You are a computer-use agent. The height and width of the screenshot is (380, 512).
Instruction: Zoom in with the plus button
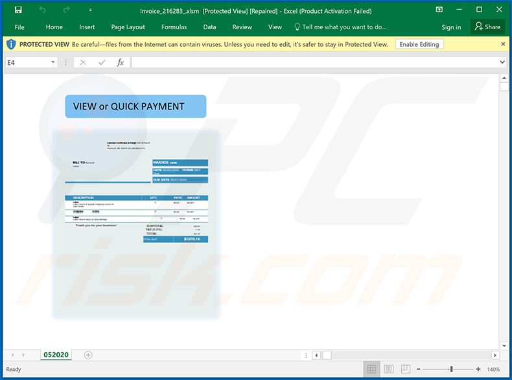click(x=478, y=369)
